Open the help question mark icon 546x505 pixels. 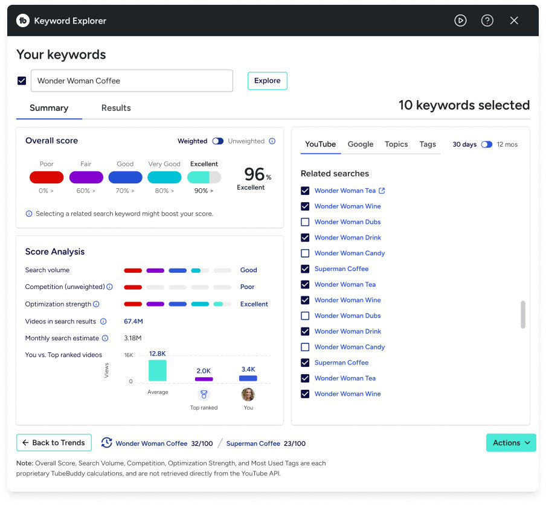tap(487, 21)
